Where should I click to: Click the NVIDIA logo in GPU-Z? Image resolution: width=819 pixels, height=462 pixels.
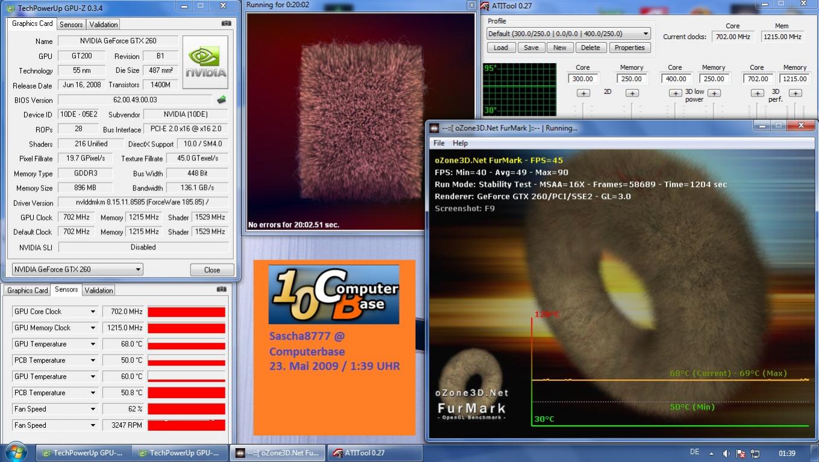(x=206, y=62)
